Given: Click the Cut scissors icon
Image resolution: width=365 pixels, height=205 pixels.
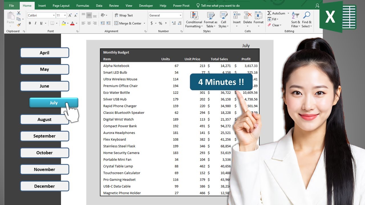Looking at the screenshot, I should 19,13.
